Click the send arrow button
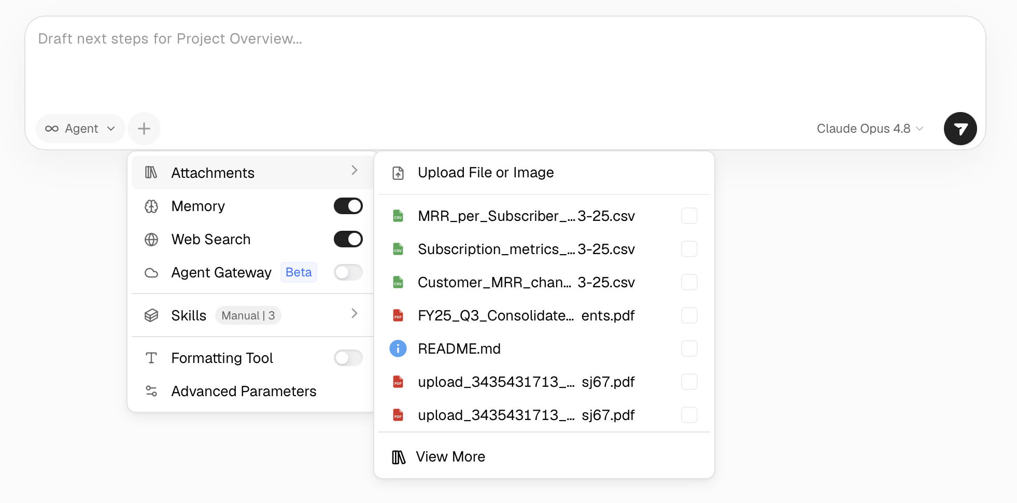 point(960,129)
